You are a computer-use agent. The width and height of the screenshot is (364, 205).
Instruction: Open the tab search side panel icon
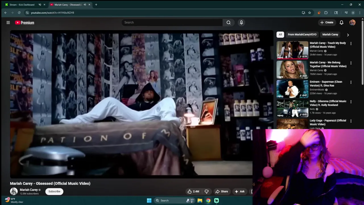tap(336, 13)
